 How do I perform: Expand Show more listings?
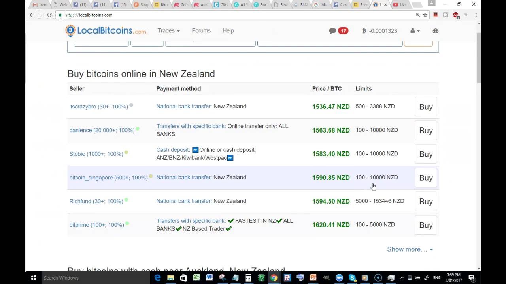tap(410, 249)
